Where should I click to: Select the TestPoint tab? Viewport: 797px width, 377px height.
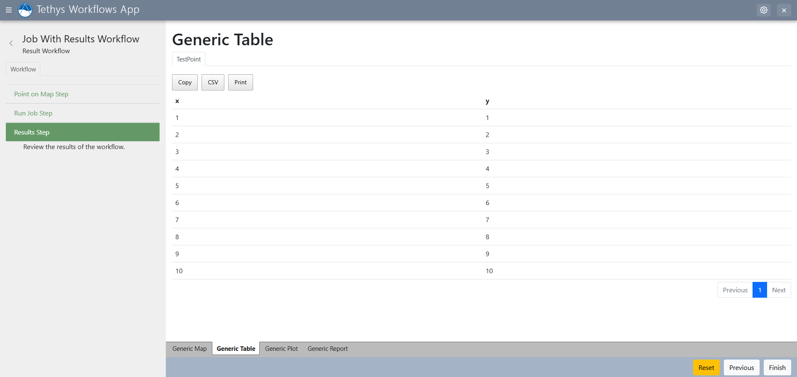(188, 59)
